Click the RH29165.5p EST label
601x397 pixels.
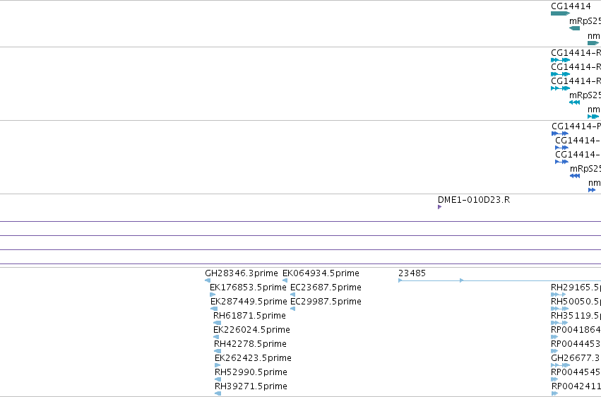click(576, 288)
